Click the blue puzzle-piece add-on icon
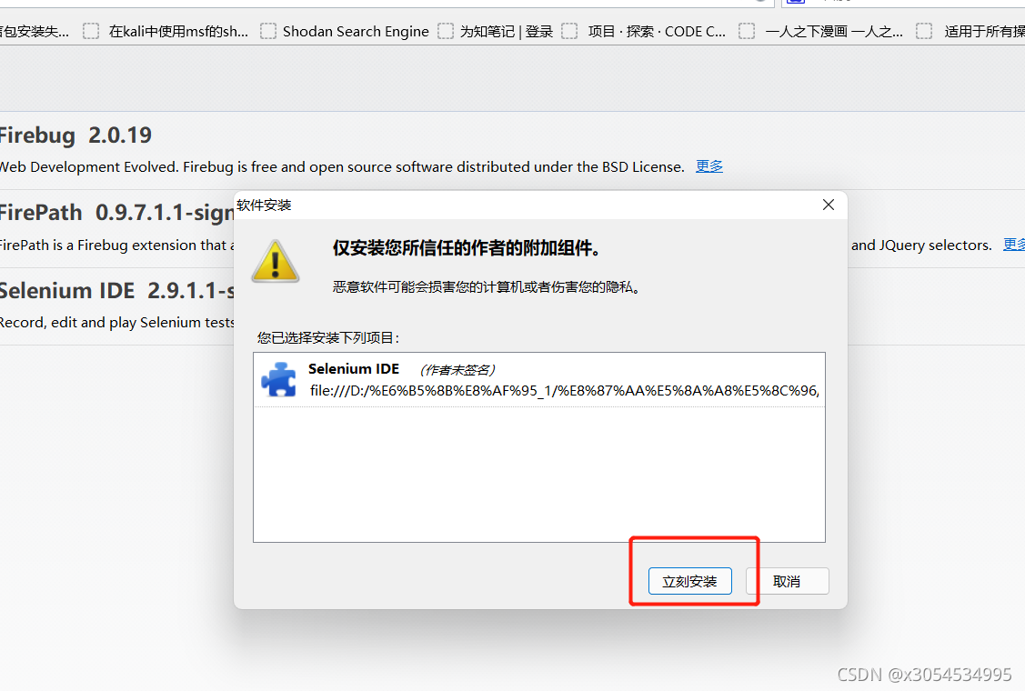 click(279, 379)
